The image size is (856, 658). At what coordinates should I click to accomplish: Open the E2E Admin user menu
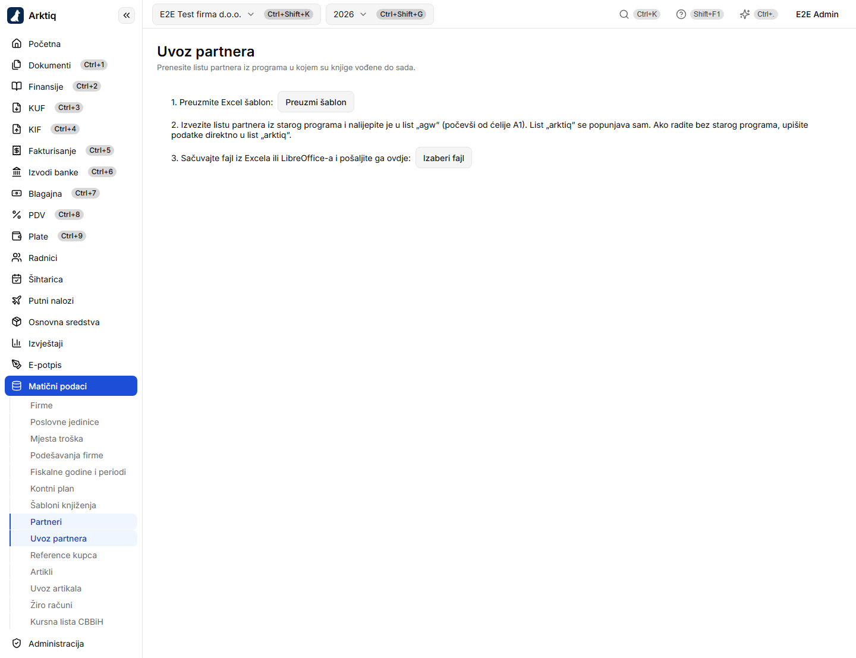(x=817, y=14)
